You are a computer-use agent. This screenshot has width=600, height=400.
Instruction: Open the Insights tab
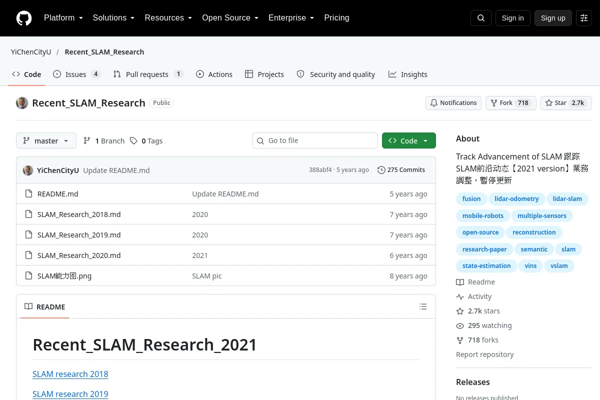pos(408,74)
